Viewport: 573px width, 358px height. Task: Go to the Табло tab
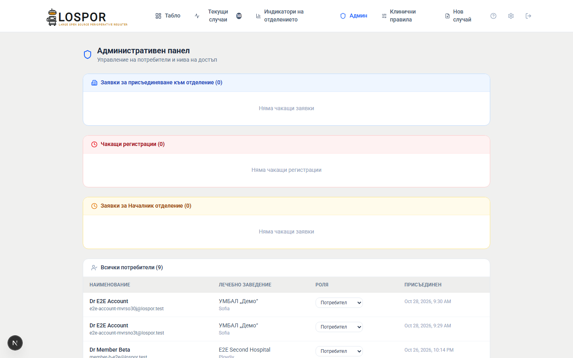pyautogui.click(x=168, y=16)
